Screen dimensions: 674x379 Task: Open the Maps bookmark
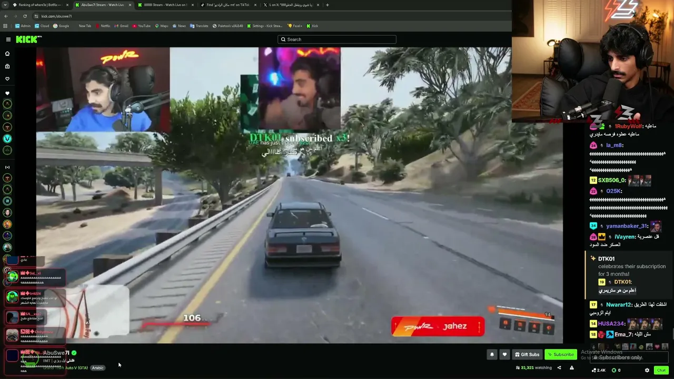pyautogui.click(x=162, y=26)
